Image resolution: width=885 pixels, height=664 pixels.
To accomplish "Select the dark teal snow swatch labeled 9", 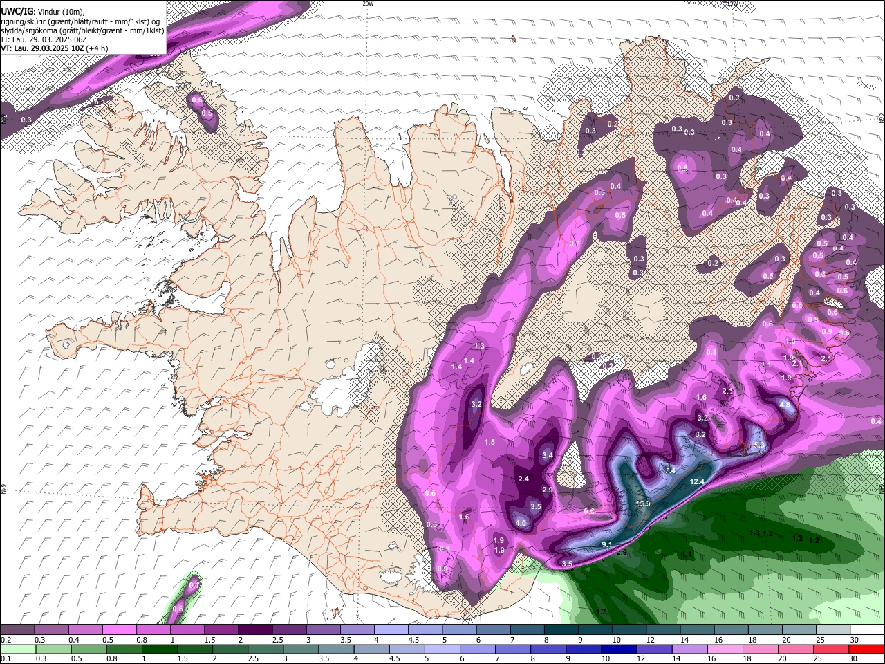I will tap(595, 629).
